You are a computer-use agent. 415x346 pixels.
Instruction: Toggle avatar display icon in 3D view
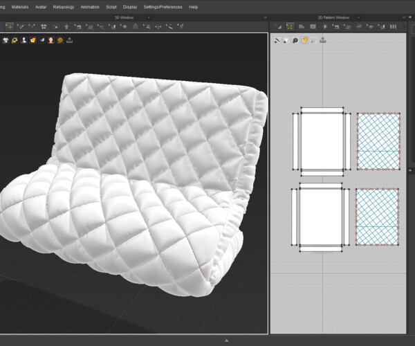coord(24,40)
